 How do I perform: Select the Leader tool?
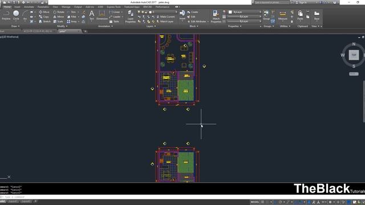[115, 17]
